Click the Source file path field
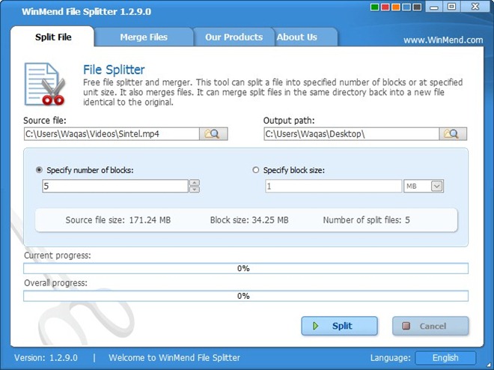Screen dimensions: 494x370 click(x=112, y=134)
